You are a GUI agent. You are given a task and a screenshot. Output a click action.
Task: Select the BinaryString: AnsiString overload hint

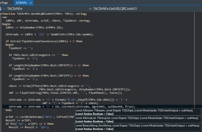[138, 127]
